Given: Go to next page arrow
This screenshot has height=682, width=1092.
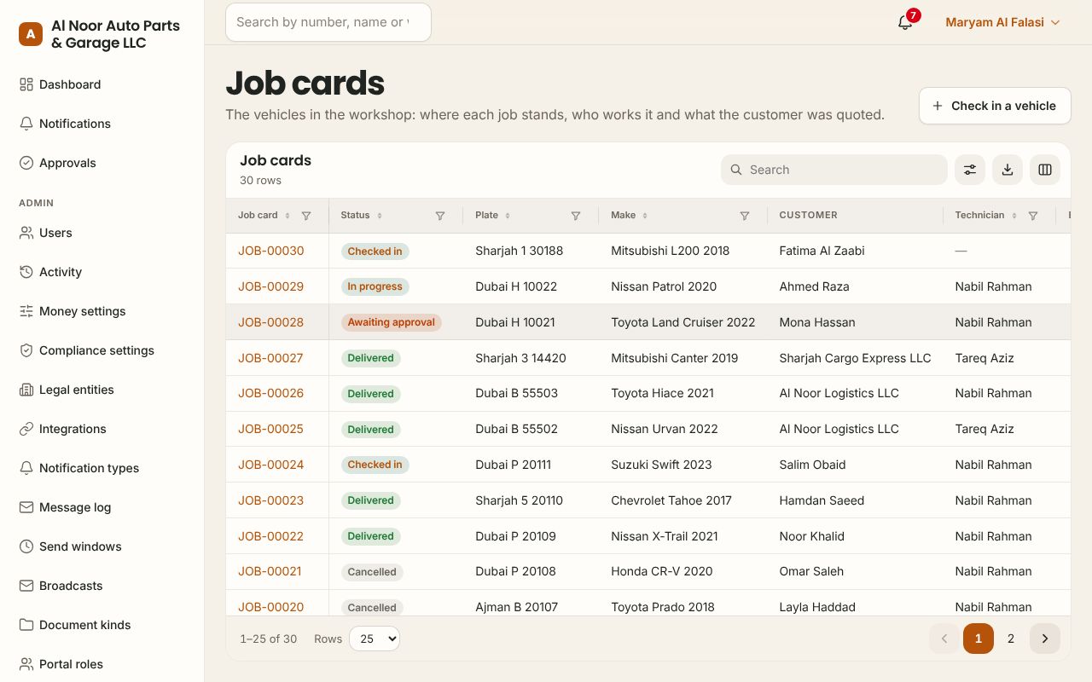Looking at the screenshot, I should [x=1045, y=639].
